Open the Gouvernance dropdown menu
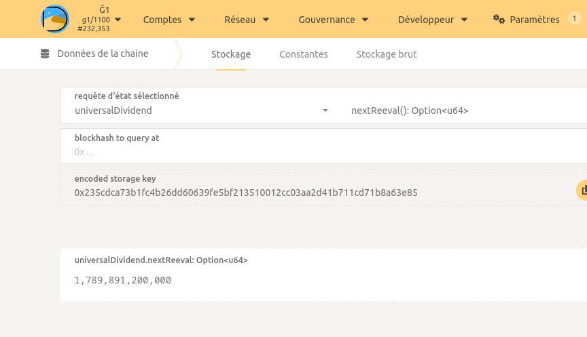 point(334,20)
